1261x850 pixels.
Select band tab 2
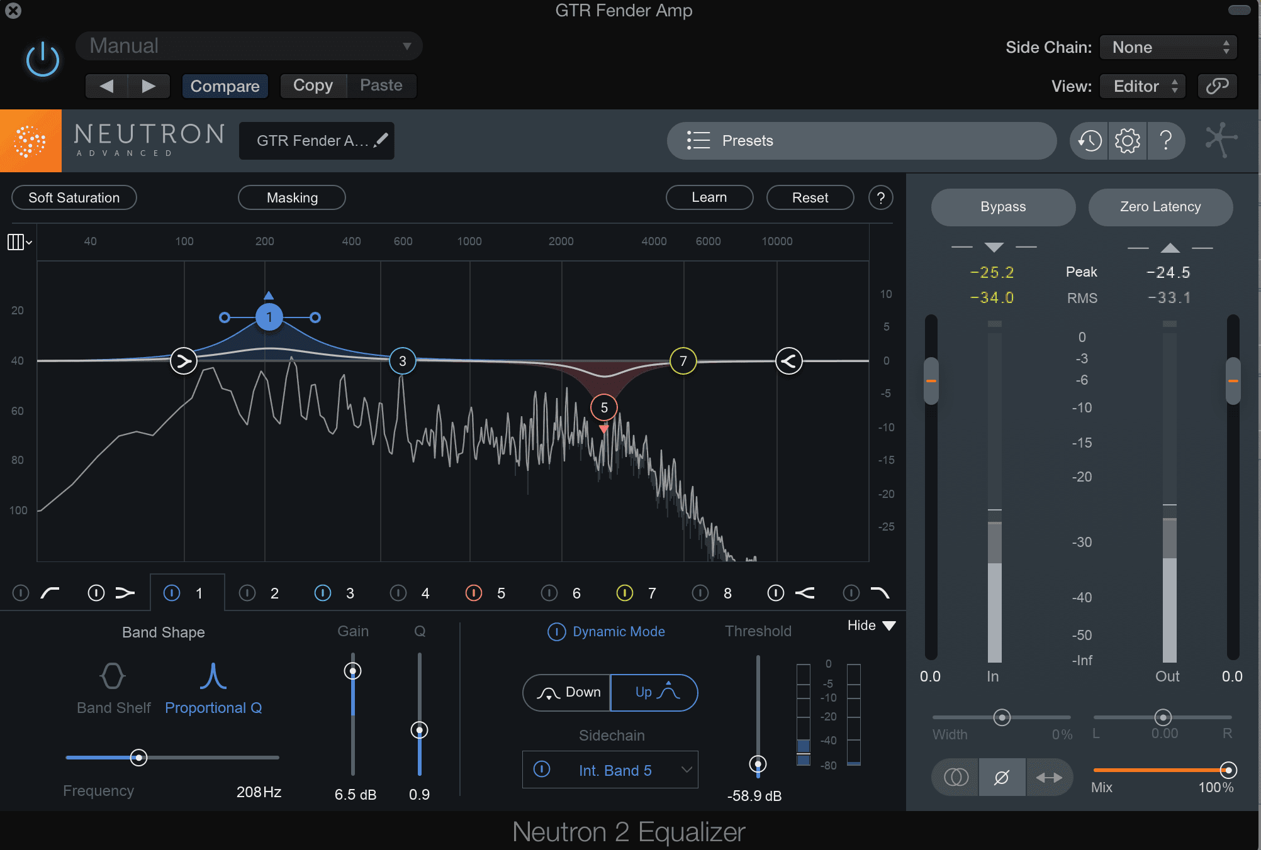click(x=274, y=593)
